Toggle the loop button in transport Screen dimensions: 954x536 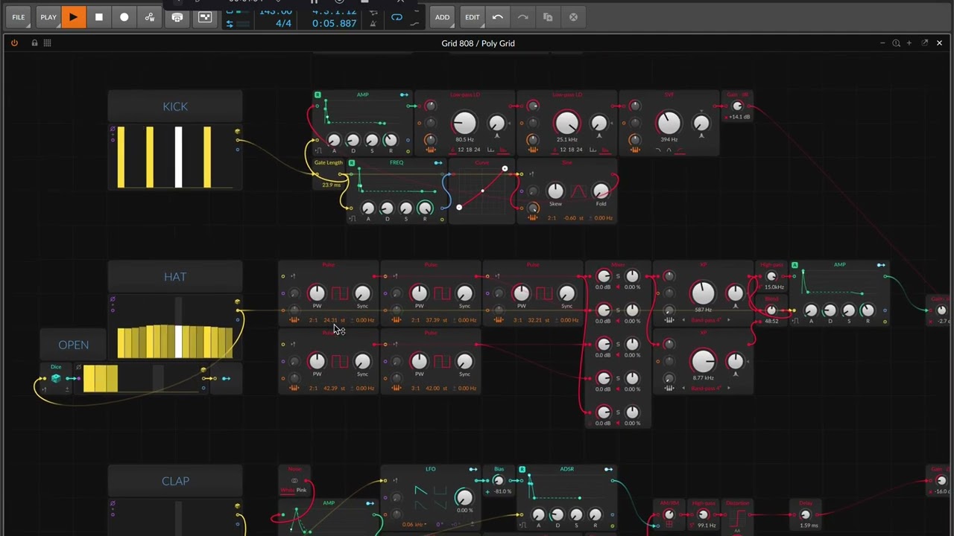[397, 17]
